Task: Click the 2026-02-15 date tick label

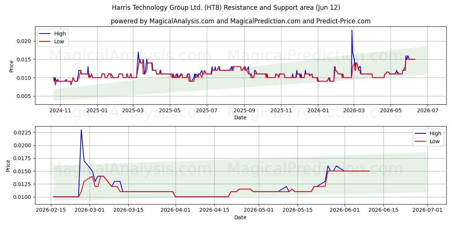Action: point(51,210)
